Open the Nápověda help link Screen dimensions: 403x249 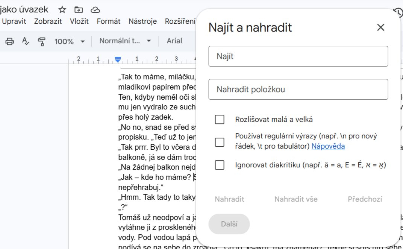328,146
